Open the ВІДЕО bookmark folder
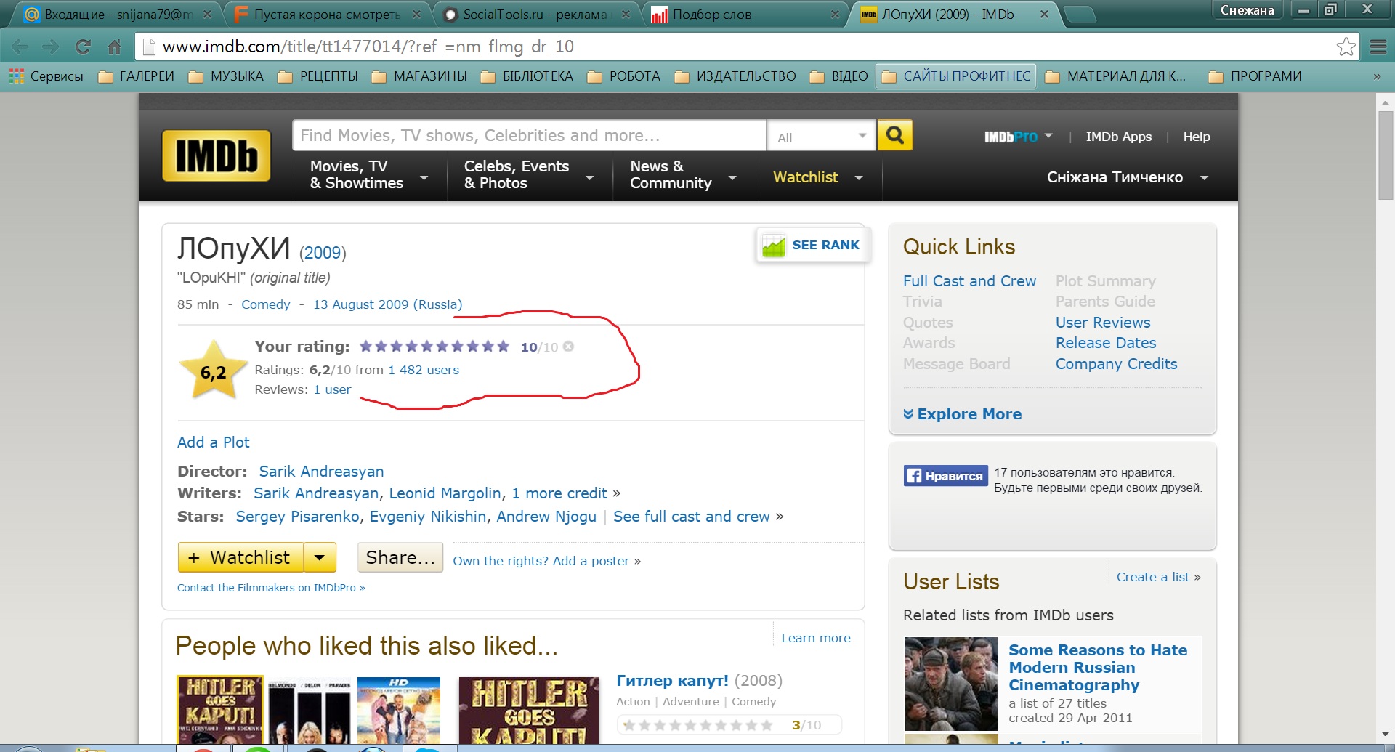 839,76
